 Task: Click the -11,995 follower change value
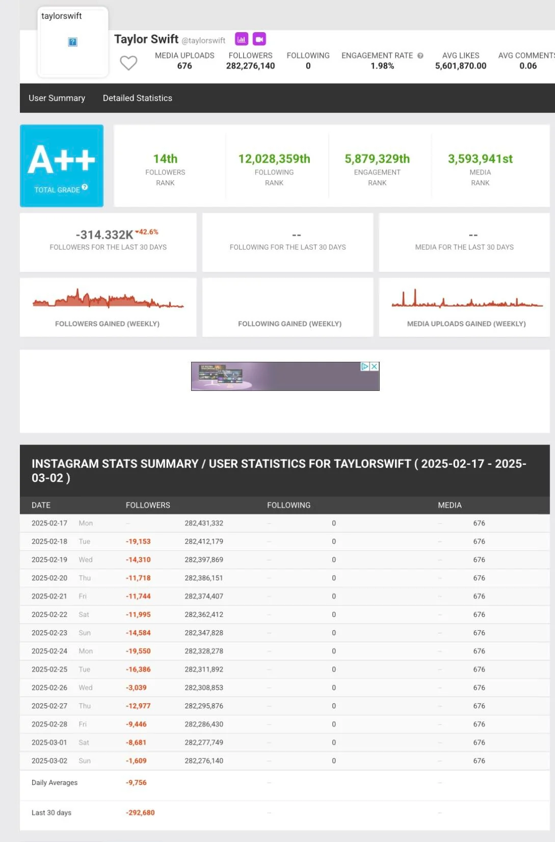[139, 614]
